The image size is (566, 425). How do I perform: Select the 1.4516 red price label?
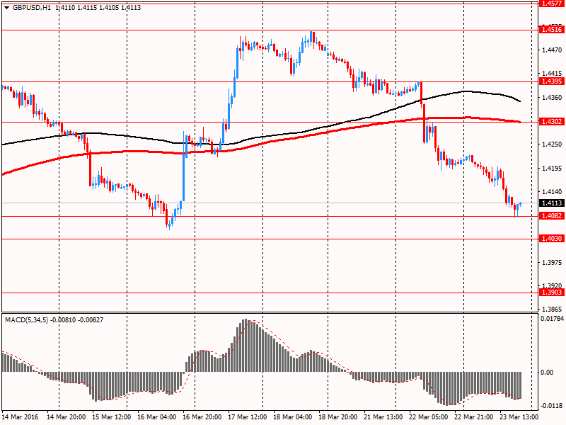click(x=552, y=30)
